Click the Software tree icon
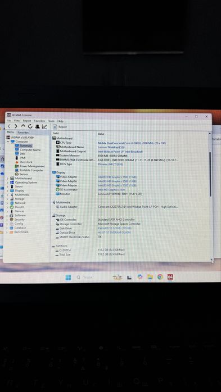 [11, 215]
